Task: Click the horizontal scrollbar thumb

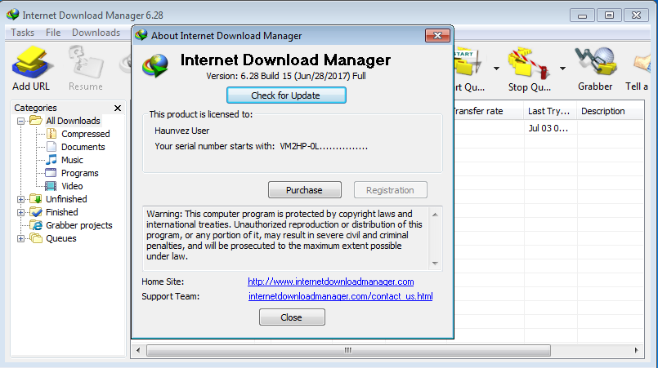Action: 348,350
